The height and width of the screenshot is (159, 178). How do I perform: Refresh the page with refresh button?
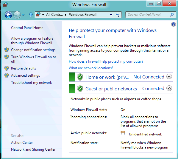click(x=118, y=15)
